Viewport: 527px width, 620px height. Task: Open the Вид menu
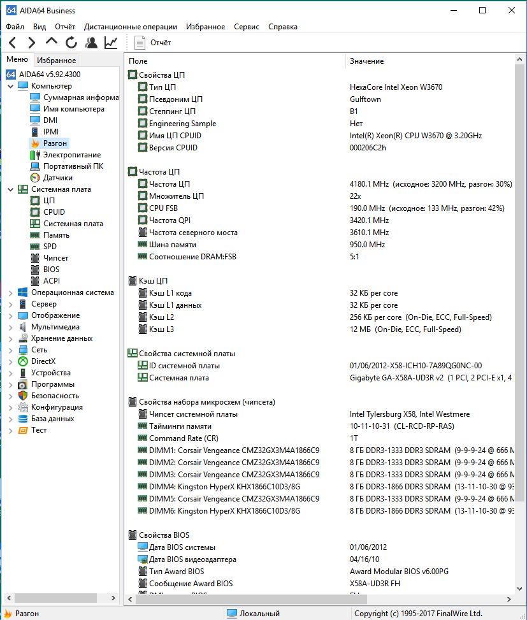39,27
